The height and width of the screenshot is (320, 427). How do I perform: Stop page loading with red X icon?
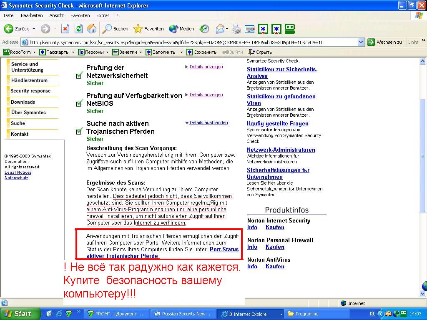coord(65,29)
